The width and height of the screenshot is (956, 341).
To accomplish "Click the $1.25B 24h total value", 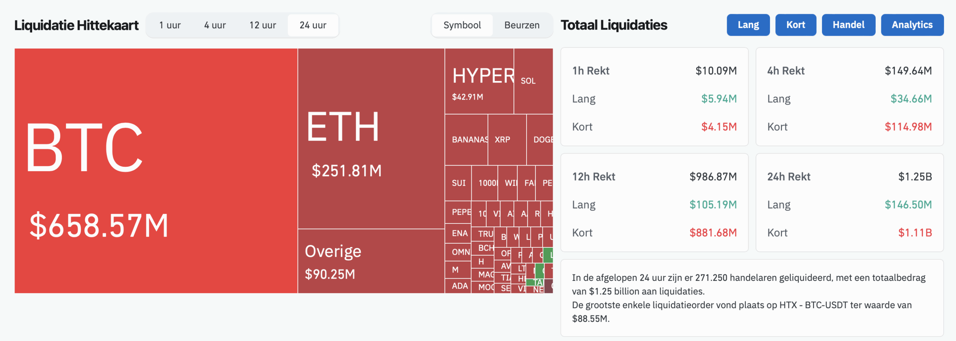I will [x=915, y=177].
